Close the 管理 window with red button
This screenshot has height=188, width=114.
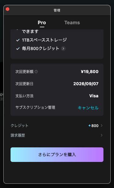[8, 9]
